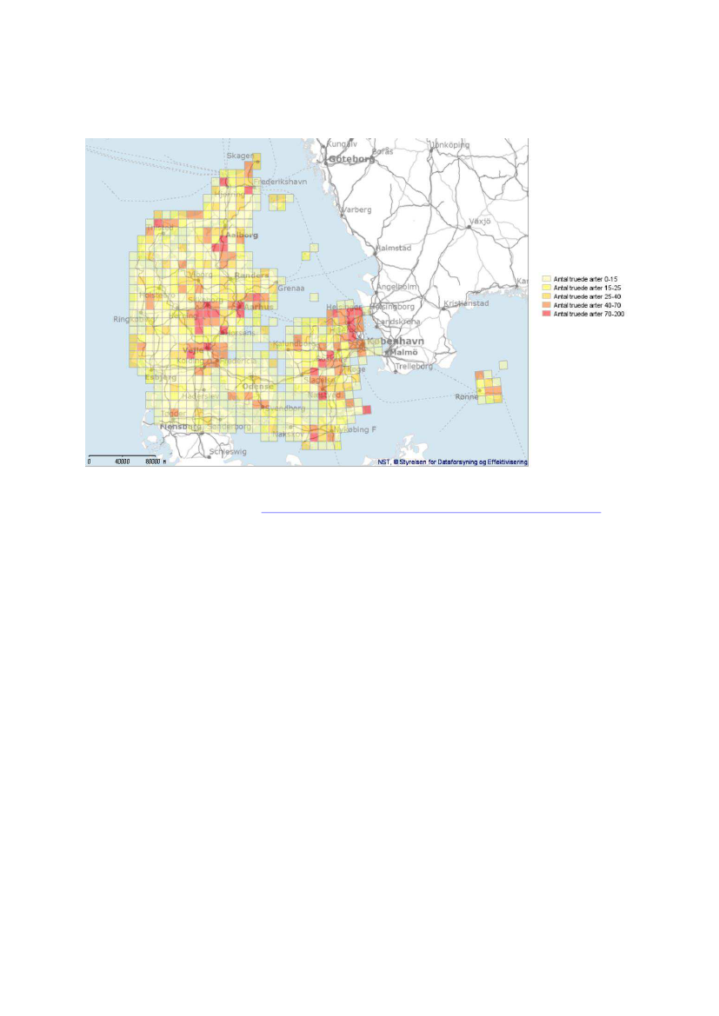The image size is (719, 1016).
Task: Click the orange 40-70 legend swatch
Action: (x=546, y=305)
